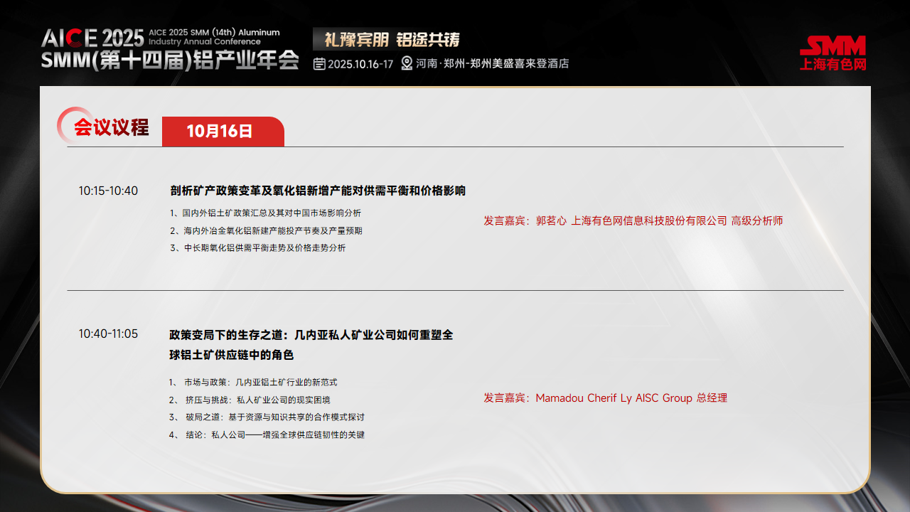Click title line 球铝土矿供应链中的角色

click(x=232, y=355)
